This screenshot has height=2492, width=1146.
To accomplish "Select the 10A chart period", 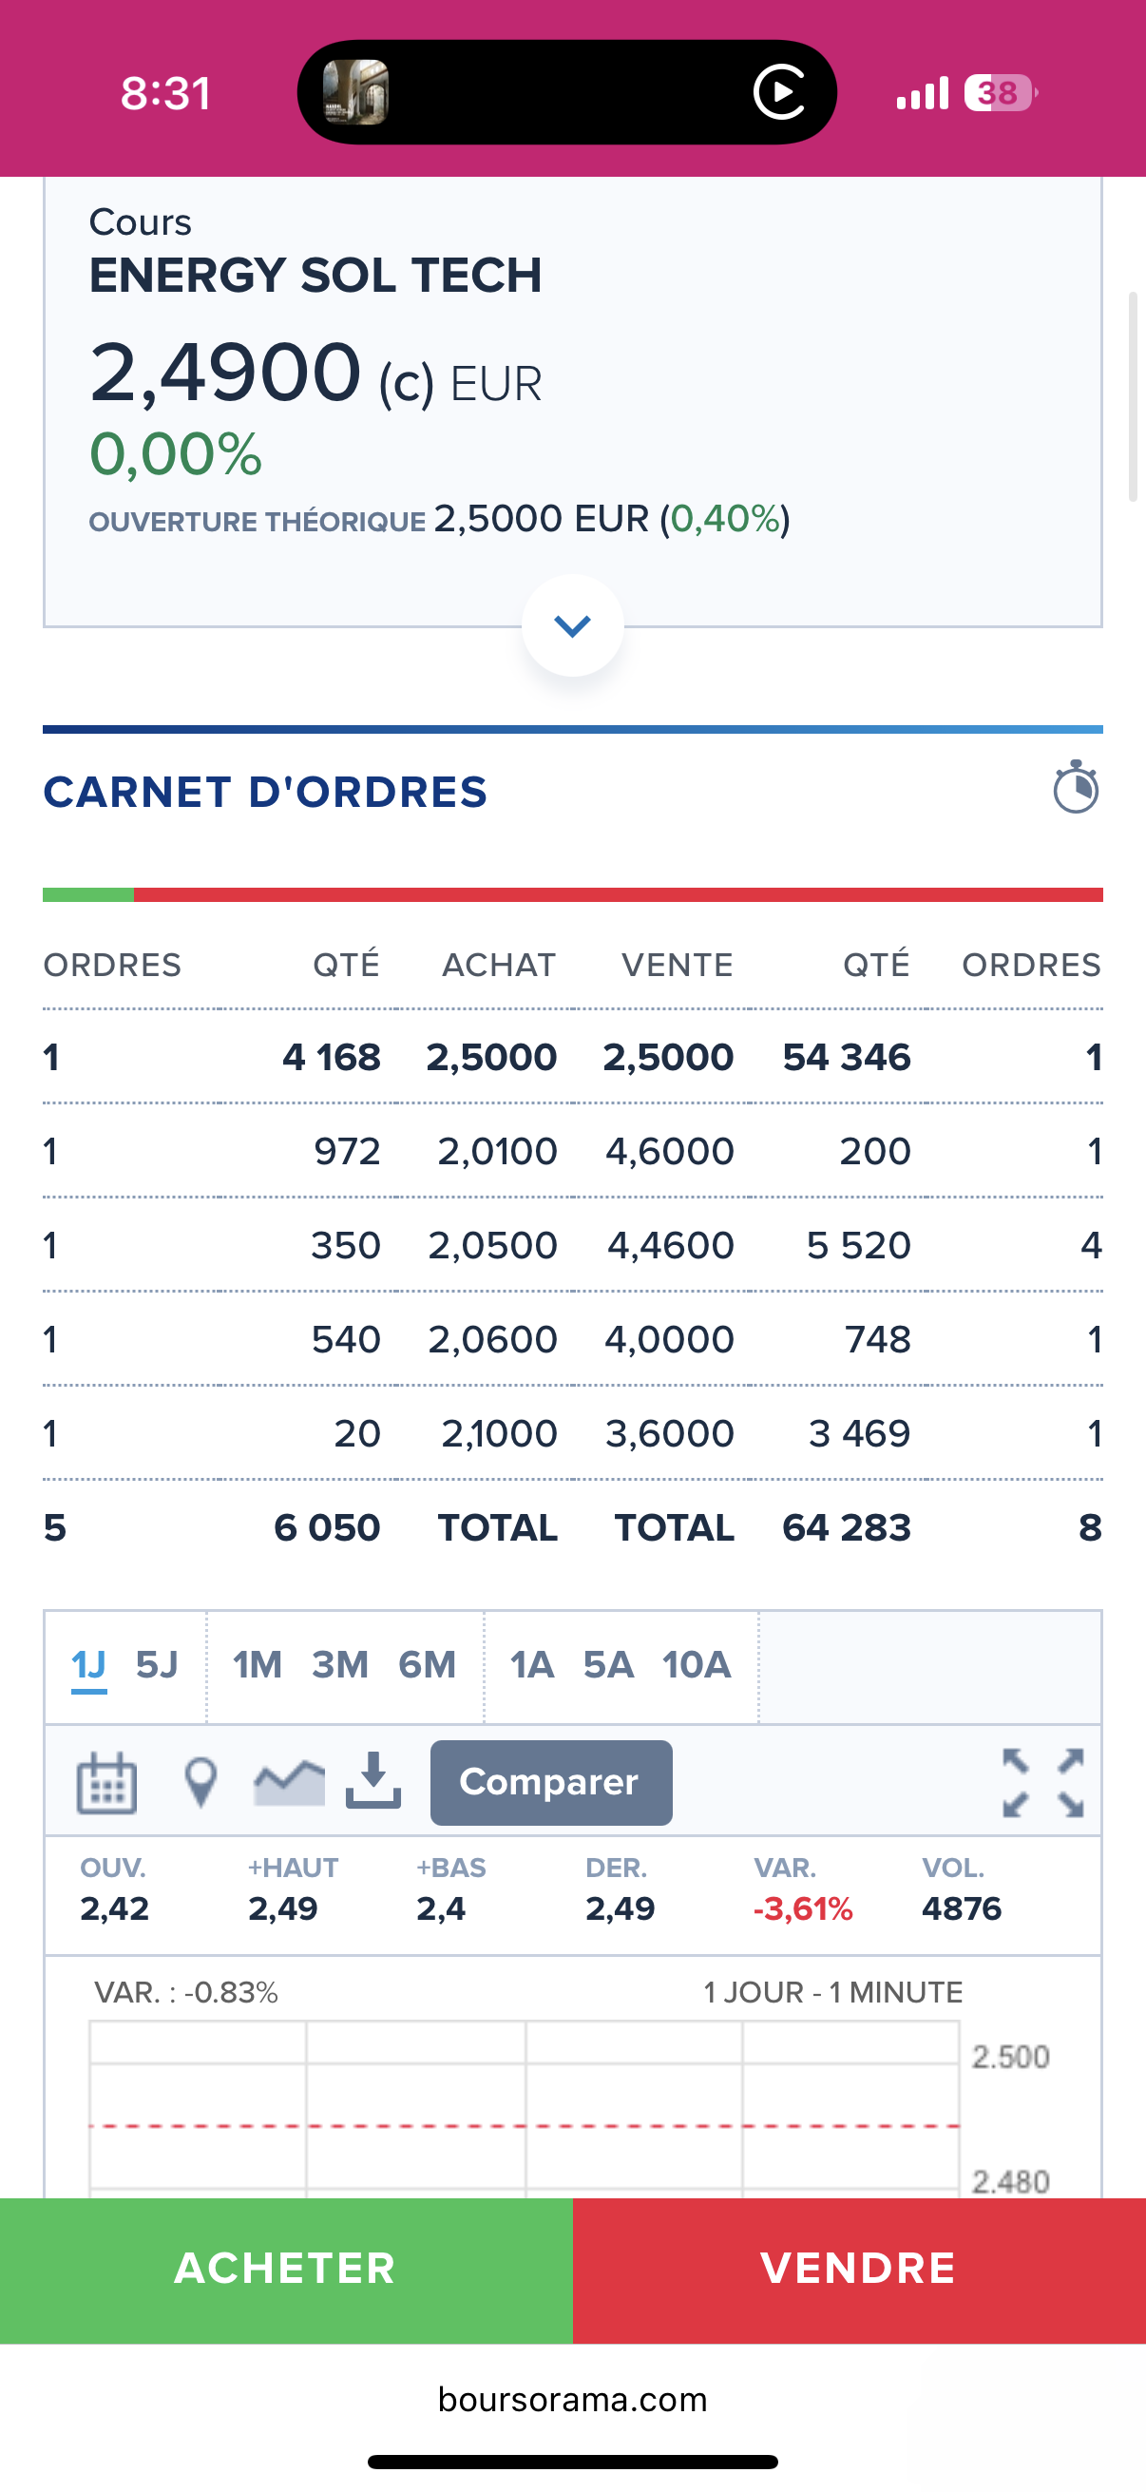I will tap(697, 1665).
